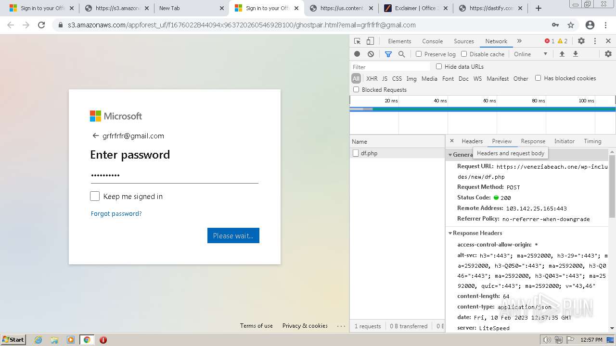Image resolution: width=616 pixels, height=346 pixels.
Task: Click the browser back arrow
Action: tap(11, 25)
